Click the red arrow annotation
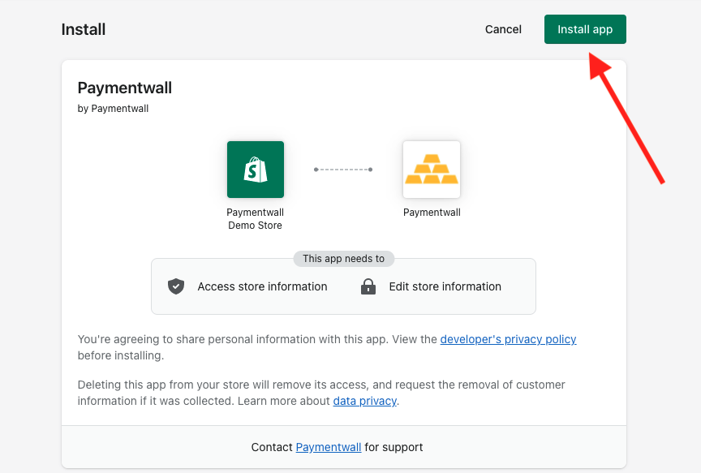The height and width of the screenshot is (473, 701). pos(626,118)
